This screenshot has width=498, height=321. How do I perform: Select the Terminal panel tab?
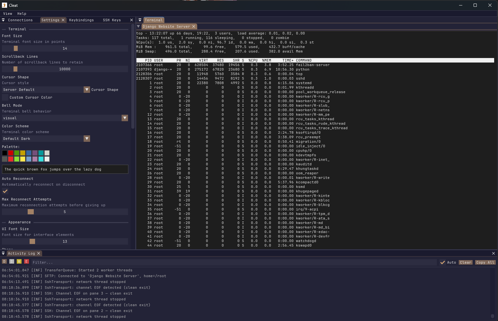(x=154, y=20)
